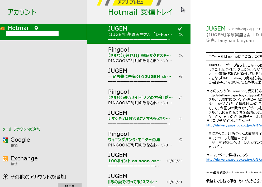
Task: Click the JUGEM sender name in reading pane
Action: pyautogui.click(x=216, y=28)
